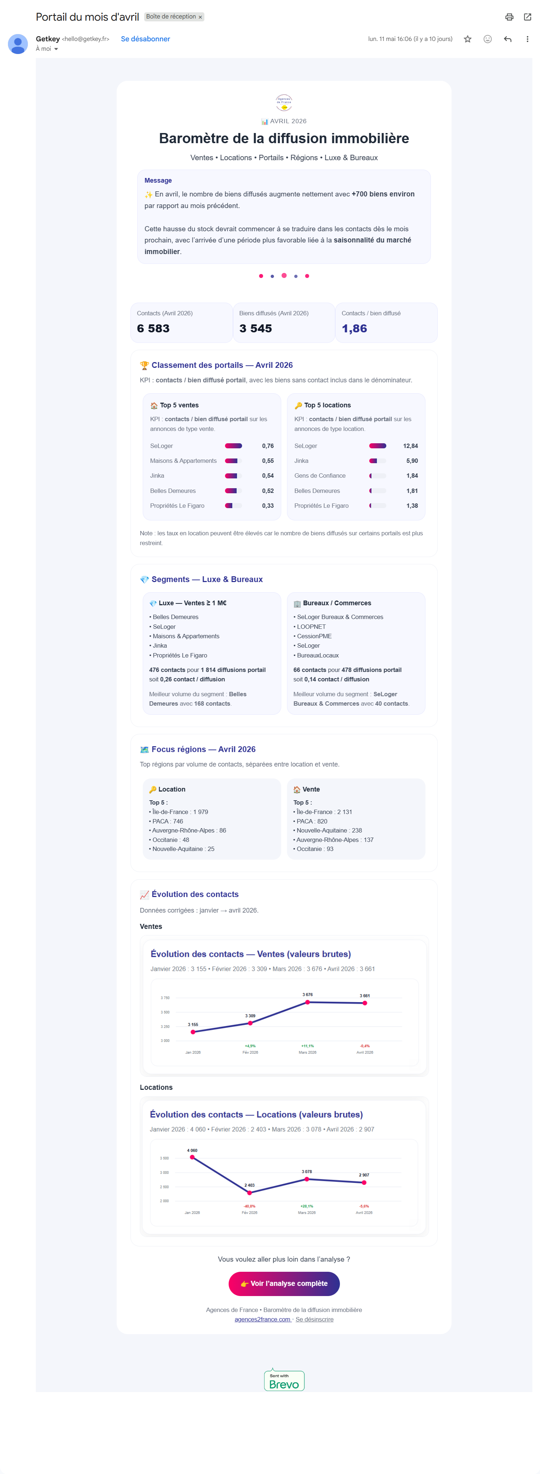Click the chart icon by Évolution des contacts
This screenshot has height=1474, width=540.
pyautogui.click(x=144, y=894)
